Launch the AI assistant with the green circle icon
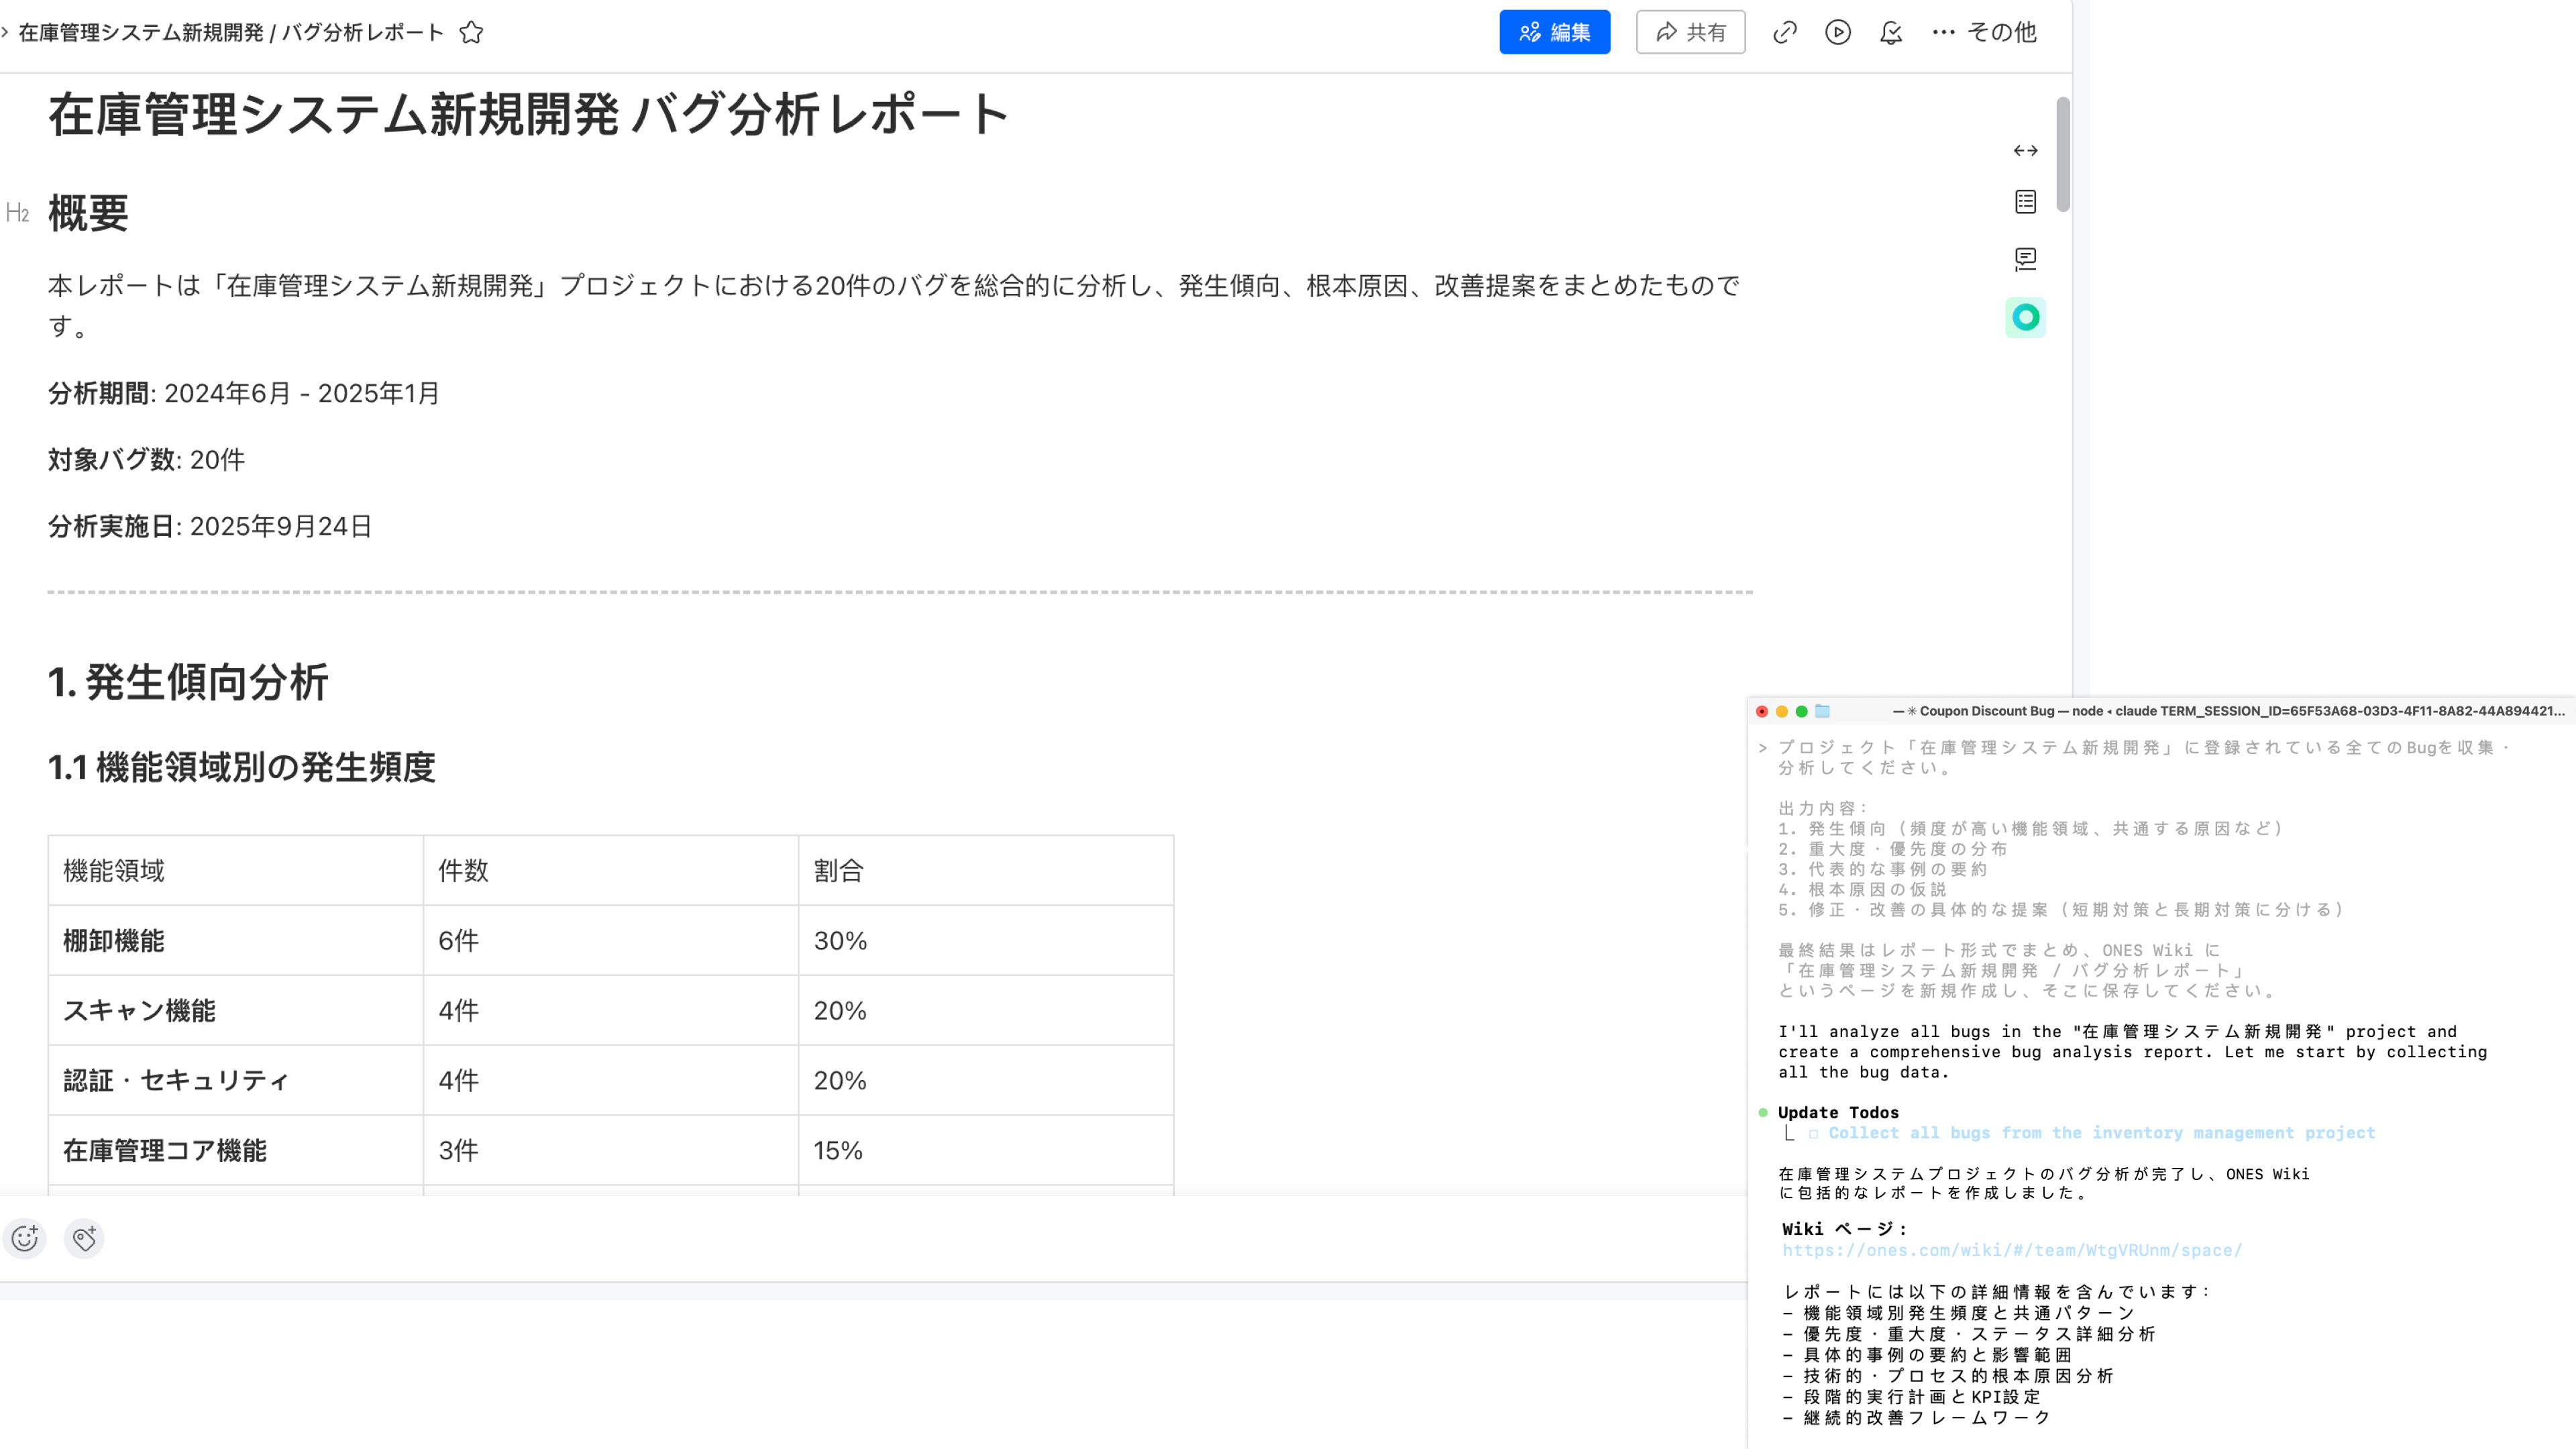2576x1449 pixels. [2026, 317]
